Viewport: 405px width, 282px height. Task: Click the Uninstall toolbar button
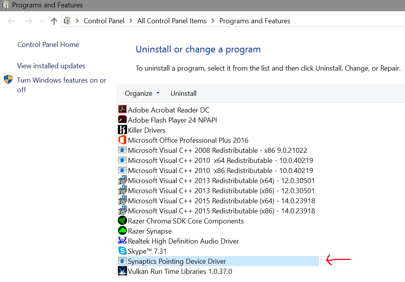click(183, 93)
